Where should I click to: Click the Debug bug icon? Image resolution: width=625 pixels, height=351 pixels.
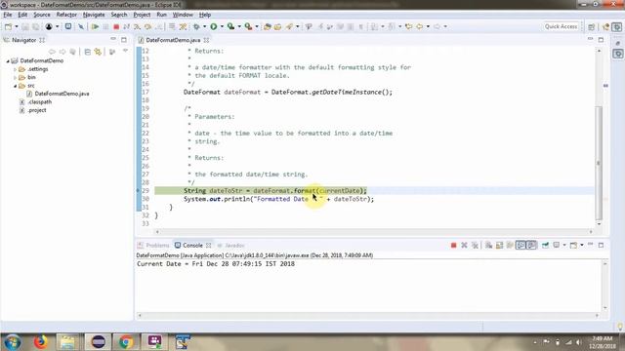[196, 26]
